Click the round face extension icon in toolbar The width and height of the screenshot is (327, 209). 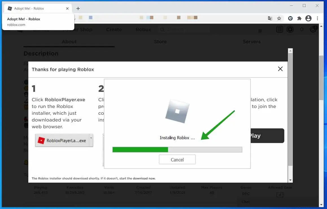pyautogui.click(x=290, y=19)
